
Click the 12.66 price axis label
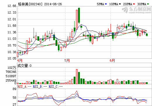click(x=12, y=6)
